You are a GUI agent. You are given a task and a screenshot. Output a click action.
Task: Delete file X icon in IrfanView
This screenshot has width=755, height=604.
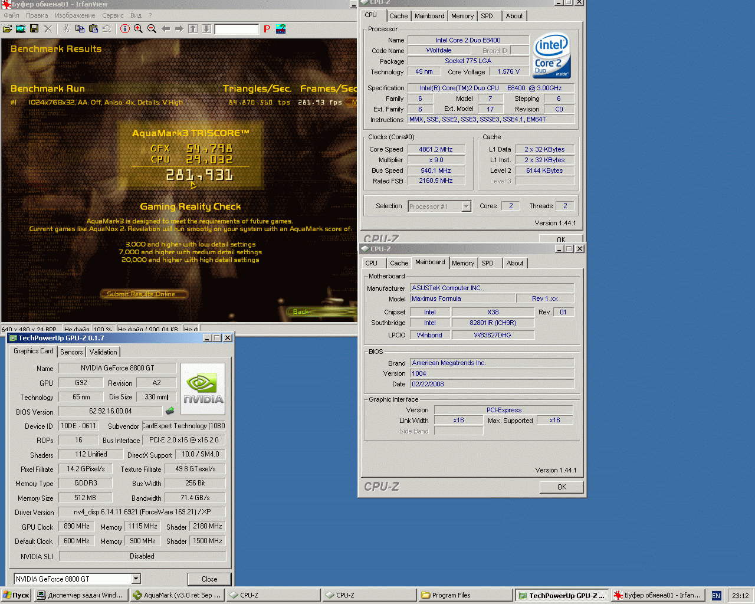tap(48, 28)
